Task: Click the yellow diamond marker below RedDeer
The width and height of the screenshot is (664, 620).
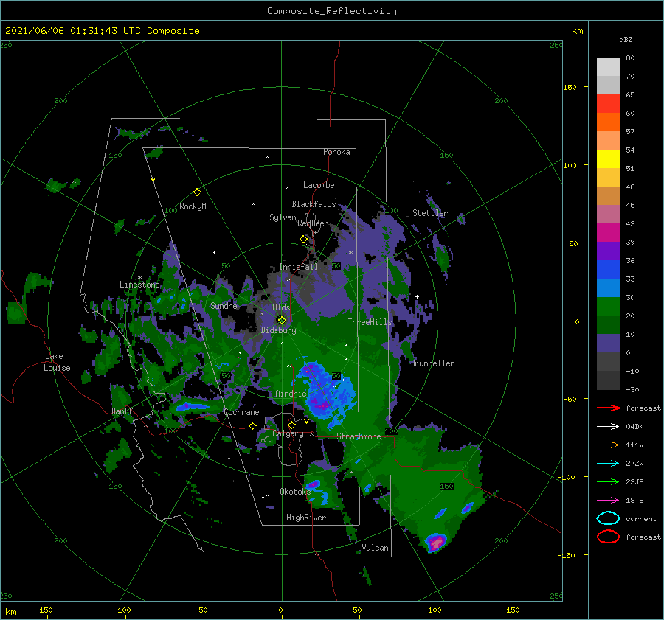Action: [304, 240]
